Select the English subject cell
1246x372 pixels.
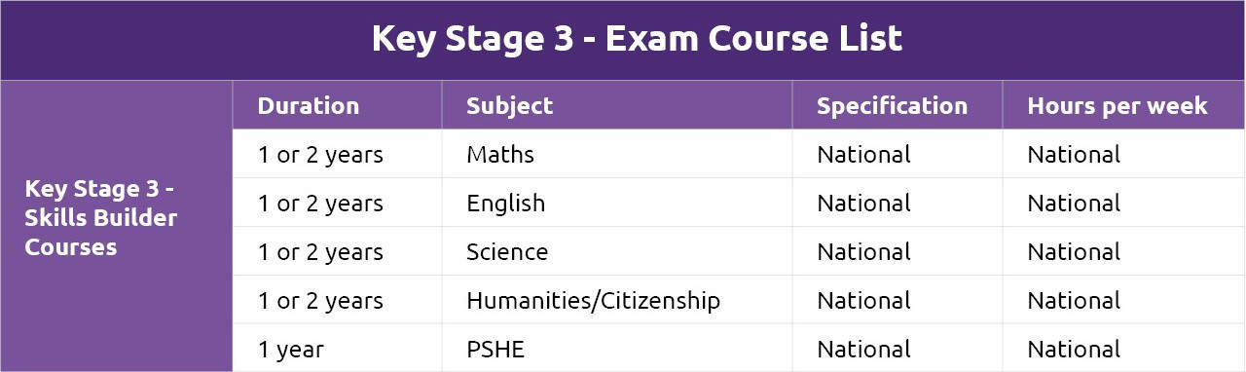tap(616, 203)
